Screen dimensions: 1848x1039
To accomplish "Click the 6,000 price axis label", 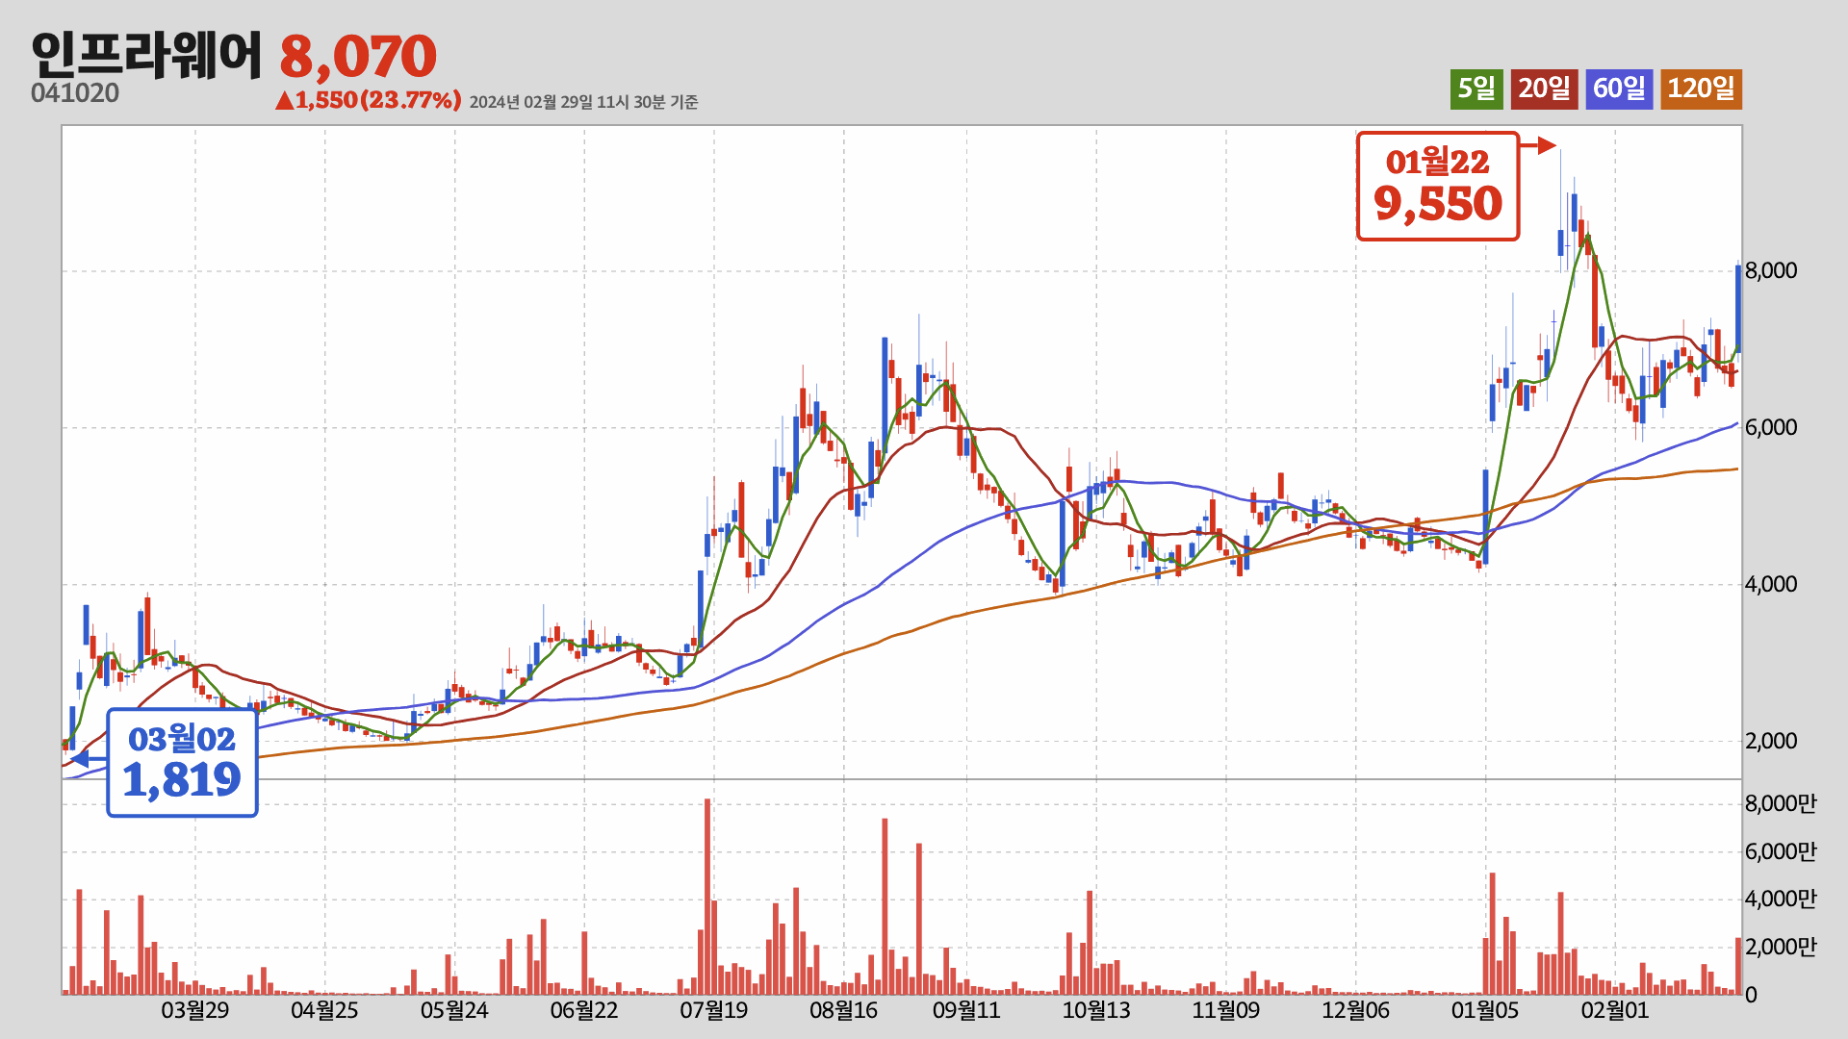I will click(x=1771, y=427).
